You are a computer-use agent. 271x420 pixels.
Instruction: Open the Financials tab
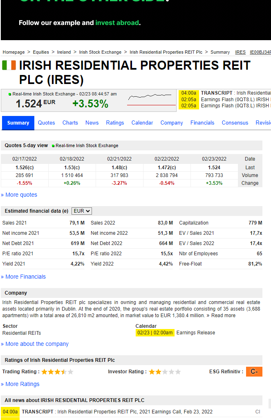point(202,123)
